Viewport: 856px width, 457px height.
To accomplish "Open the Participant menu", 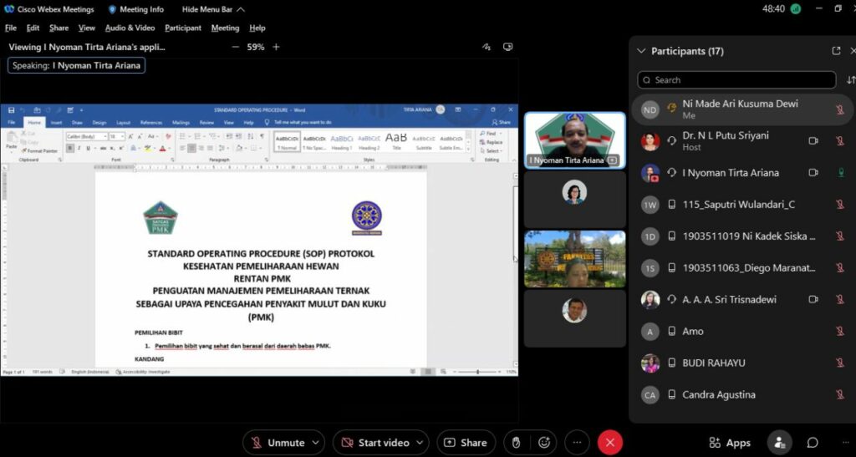I will tap(183, 28).
